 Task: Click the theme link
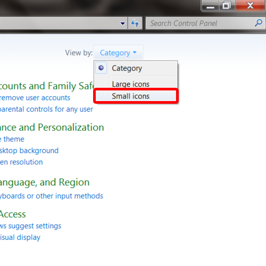coord(12,139)
